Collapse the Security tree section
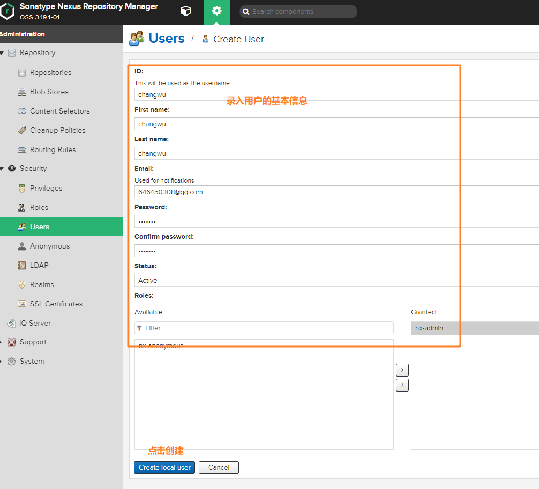Viewport: 539px width, 489px height. click(2, 169)
